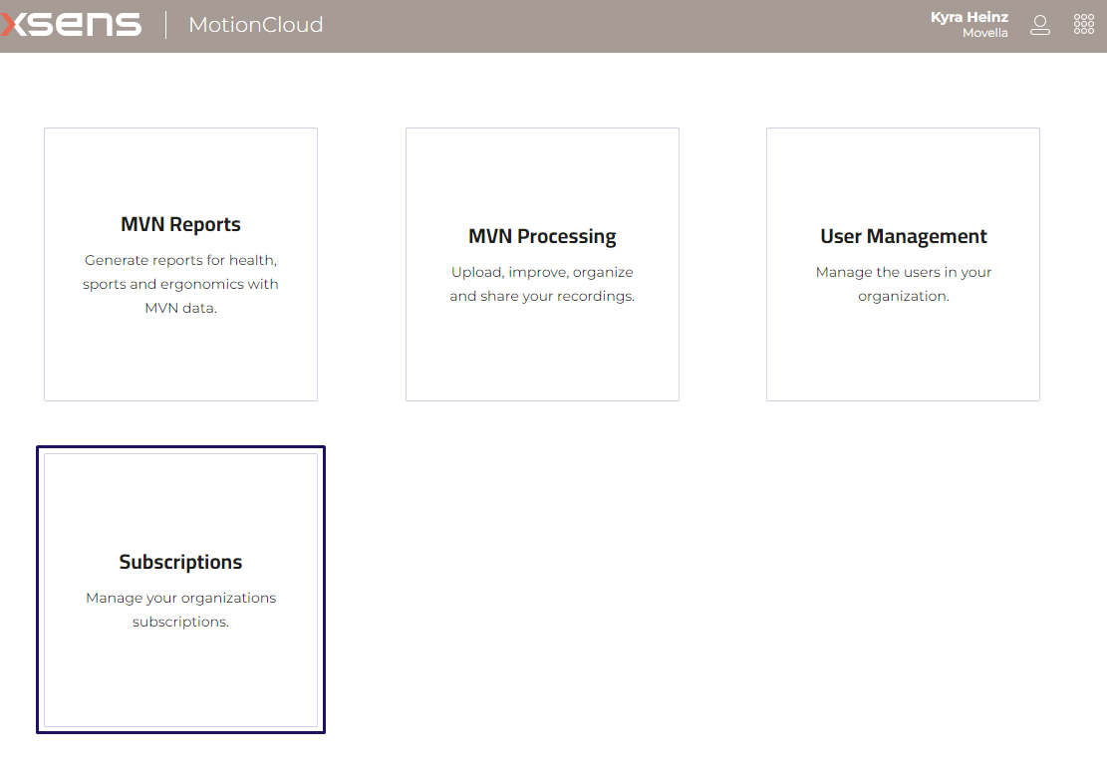
Task: Click the Xsens logo in the header
Action: [x=70, y=24]
